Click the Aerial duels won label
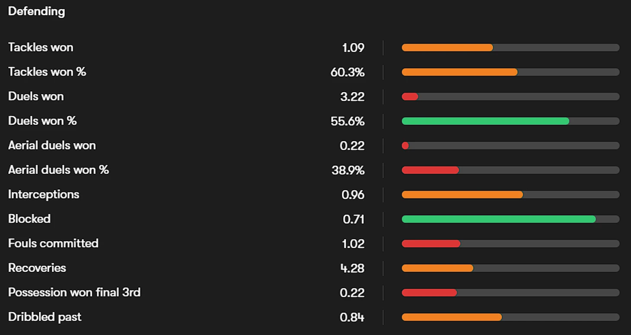 tap(52, 145)
